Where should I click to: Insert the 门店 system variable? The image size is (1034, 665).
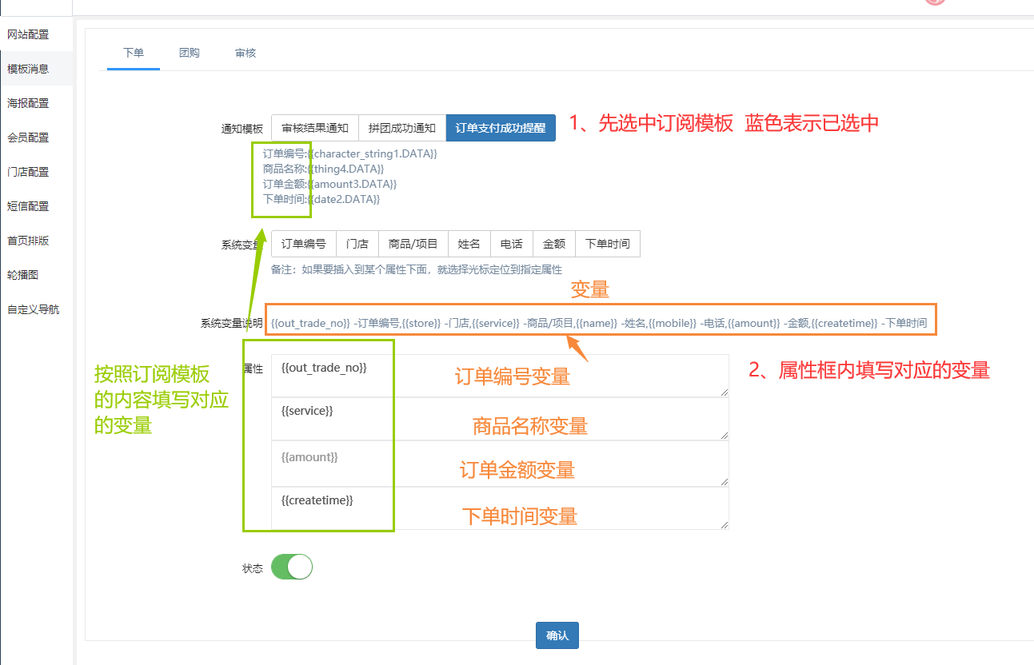tap(357, 244)
